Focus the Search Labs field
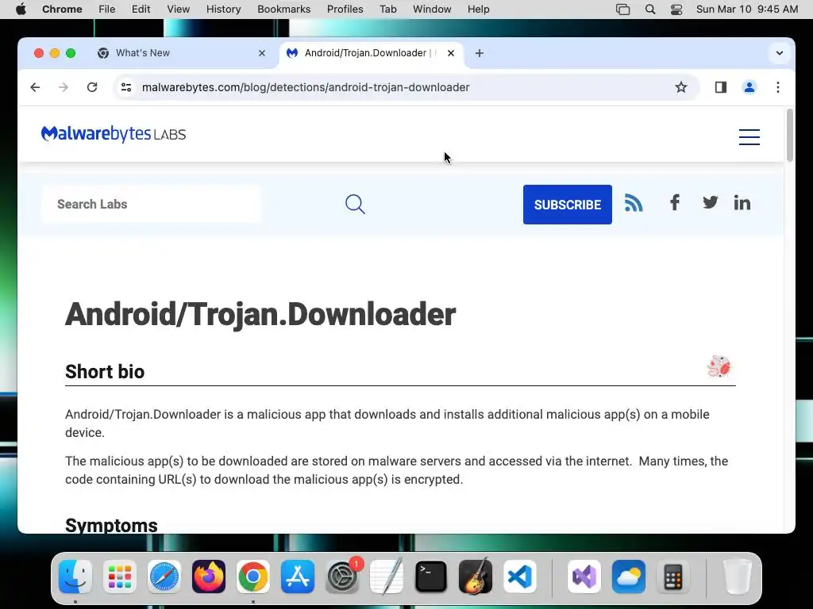813x609 pixels. [x=152, y=204]
